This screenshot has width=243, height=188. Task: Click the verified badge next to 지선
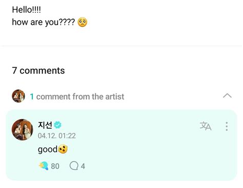pyautogui.click(x=57, y=125)
